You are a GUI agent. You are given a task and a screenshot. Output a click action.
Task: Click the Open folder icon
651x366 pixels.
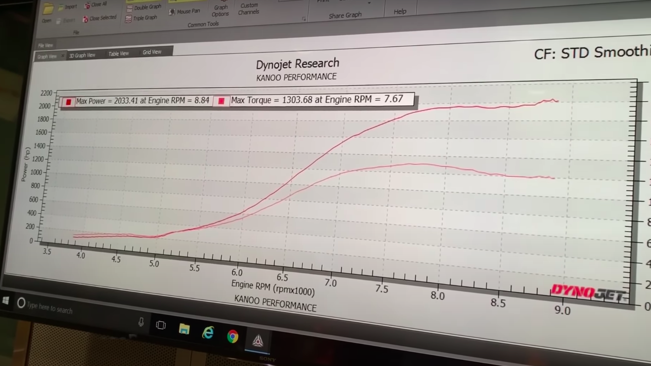point(48,10)
